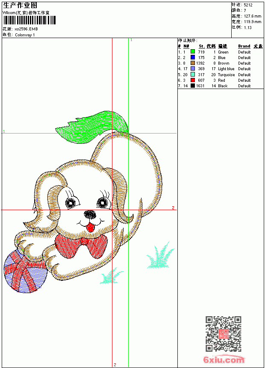The image size is (265, 368).
Task: Click the Brand column header
Action: point(244,46)
